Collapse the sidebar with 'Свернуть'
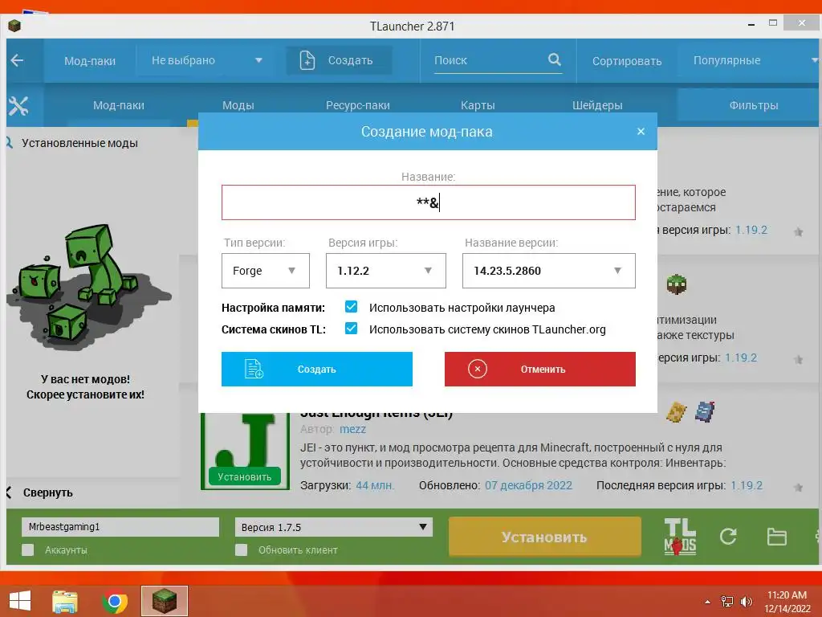The image size is (822, 617). click(41, 492)
